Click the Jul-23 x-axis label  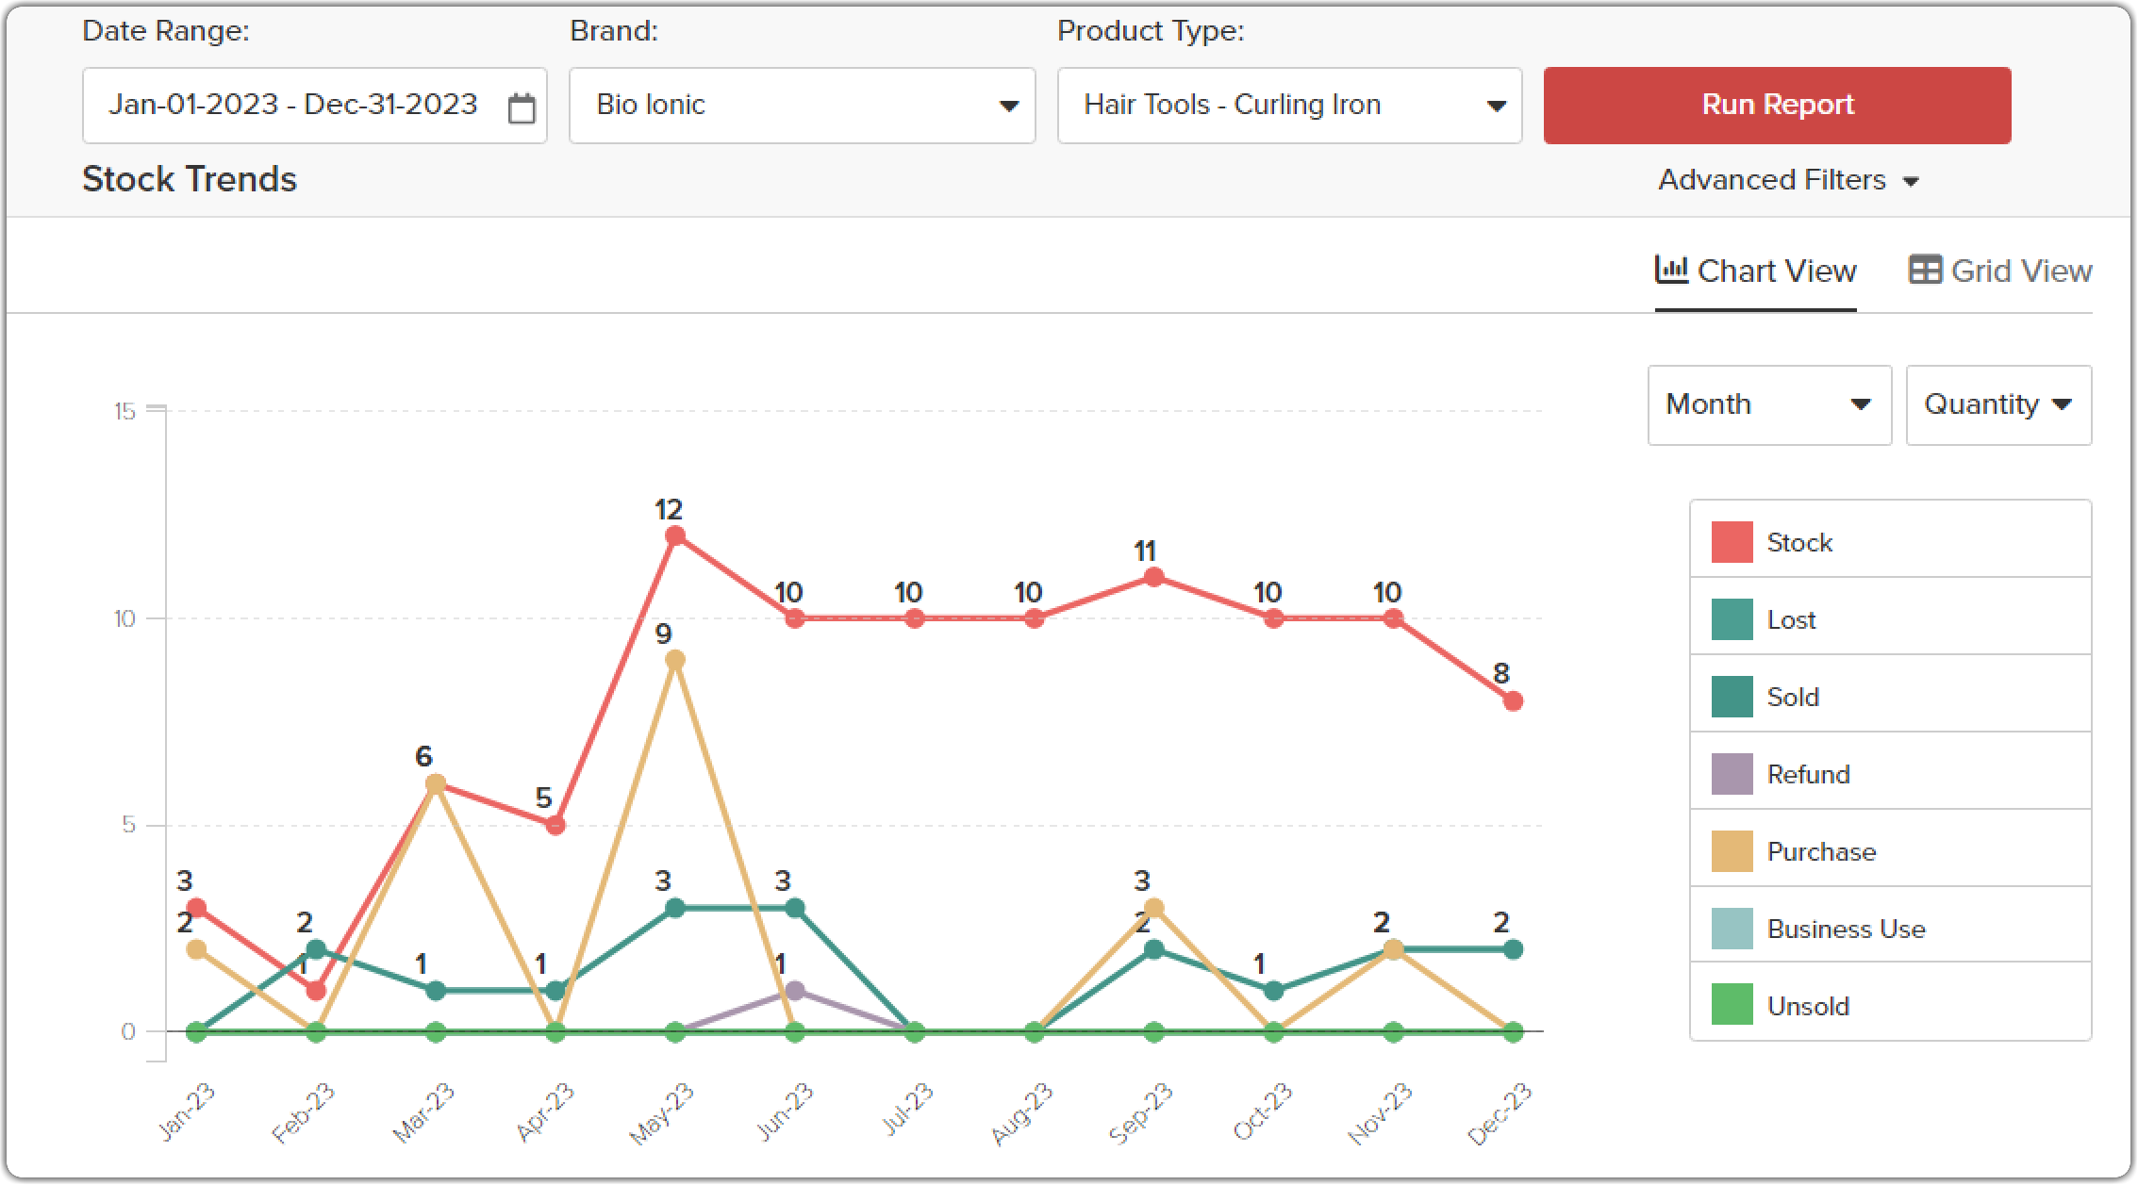tap(907, 1109)
